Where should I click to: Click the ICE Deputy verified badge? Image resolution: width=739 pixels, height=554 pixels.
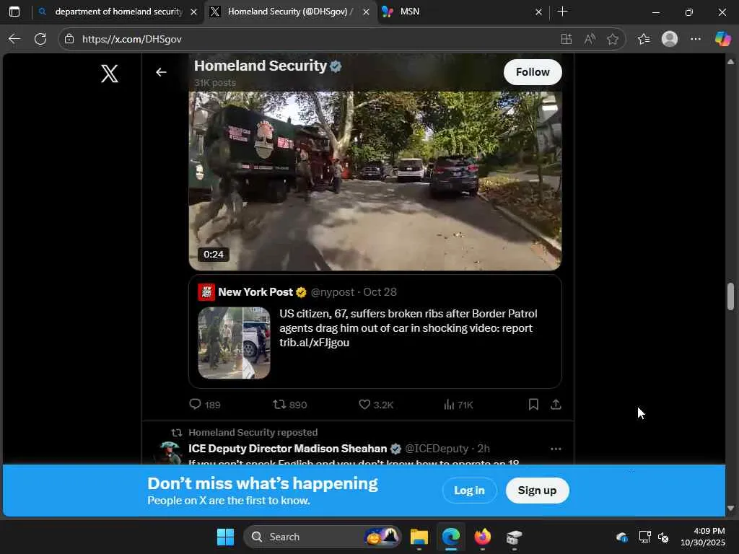396,449
